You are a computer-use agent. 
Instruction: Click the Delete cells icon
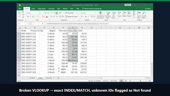124,13
